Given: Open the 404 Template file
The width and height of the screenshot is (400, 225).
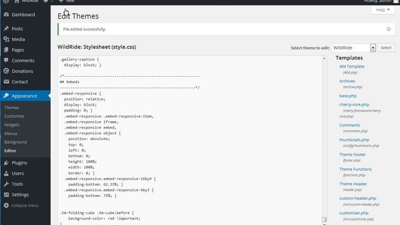Looking at the screenshot, I should [x=352, y=66].
